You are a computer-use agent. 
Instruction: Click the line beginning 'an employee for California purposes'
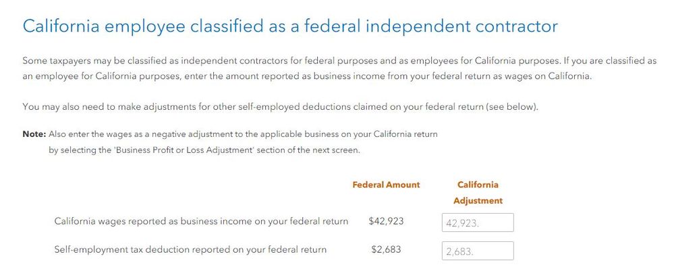(307, 78)
